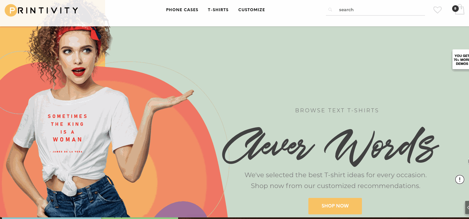The image size is (469, 219).
Task: Click the hero description paragraph text
Action: point(335,180)
